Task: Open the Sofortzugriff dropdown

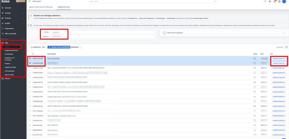Action: pos(38,1)
